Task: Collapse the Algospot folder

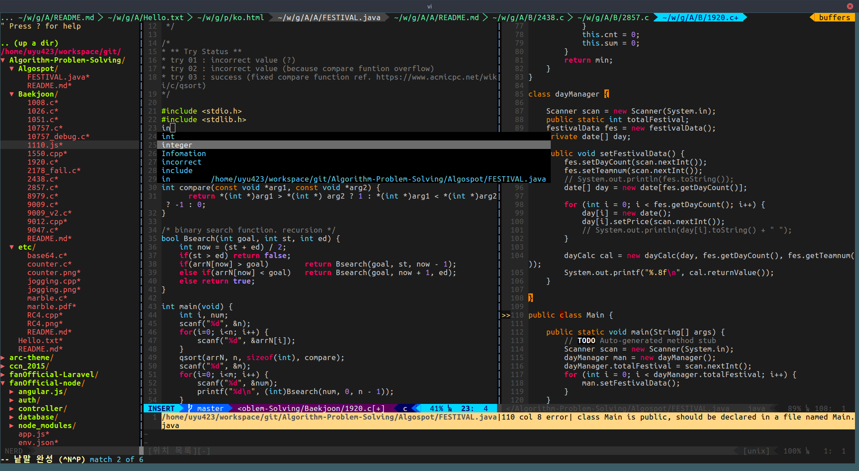Action: [12, 68]
